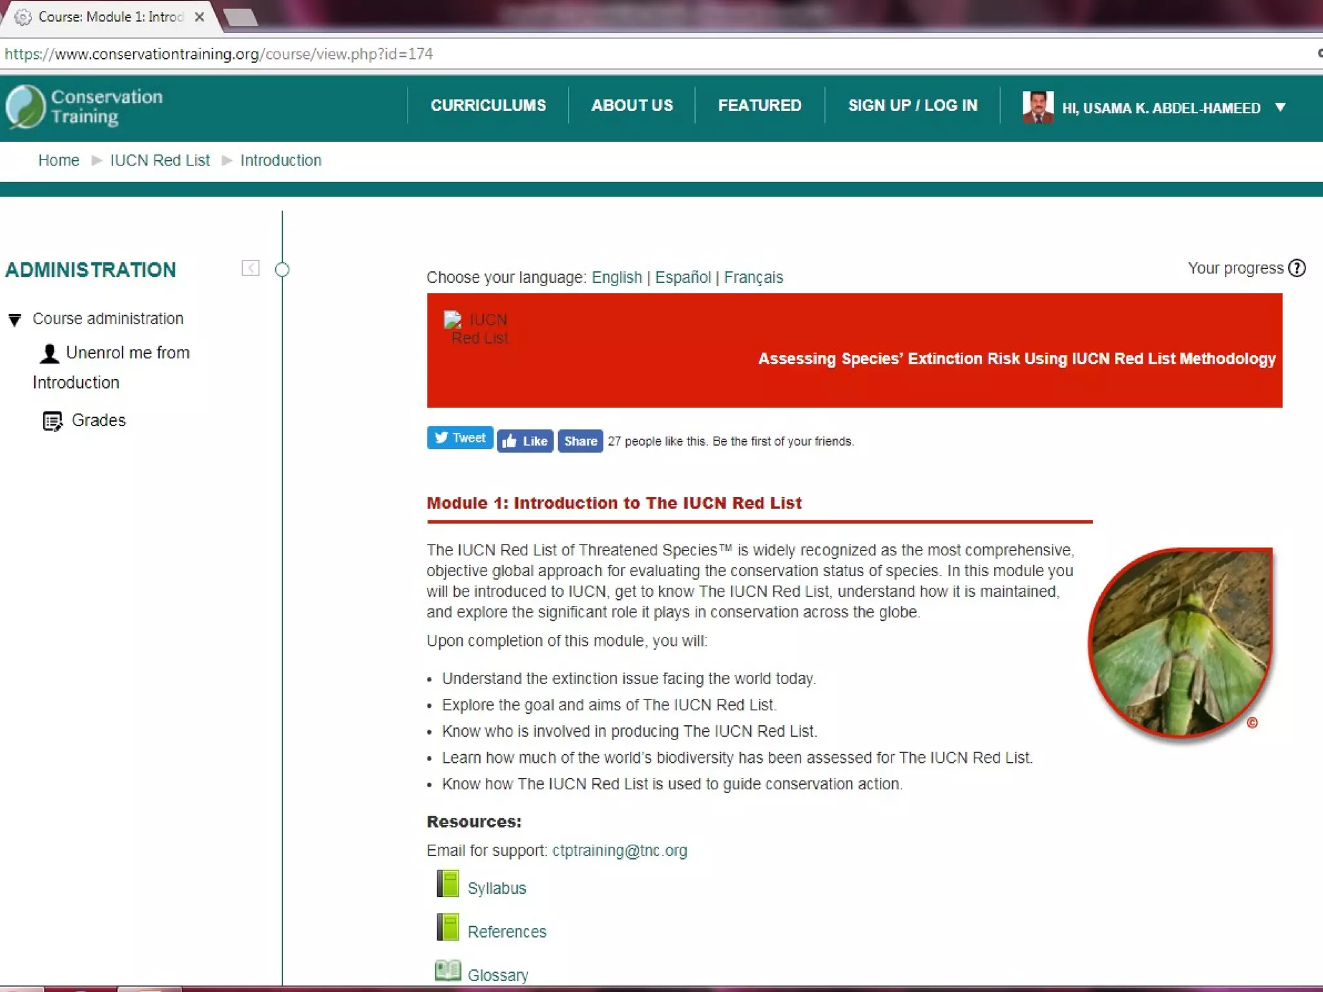Viewport: 1323px width, 992px height.
Task: Click the Your progress help icon
Action: pos(1297,268)
